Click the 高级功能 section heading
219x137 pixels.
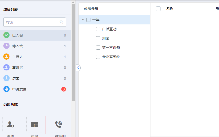(11, 104)
